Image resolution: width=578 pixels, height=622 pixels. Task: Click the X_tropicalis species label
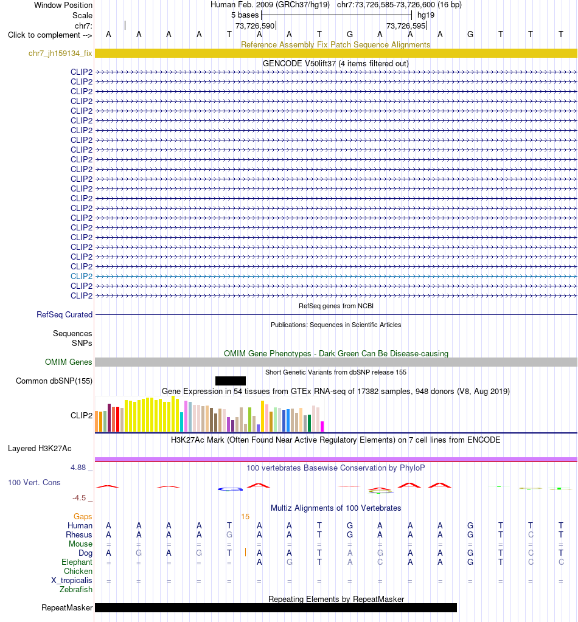[71, 580]
